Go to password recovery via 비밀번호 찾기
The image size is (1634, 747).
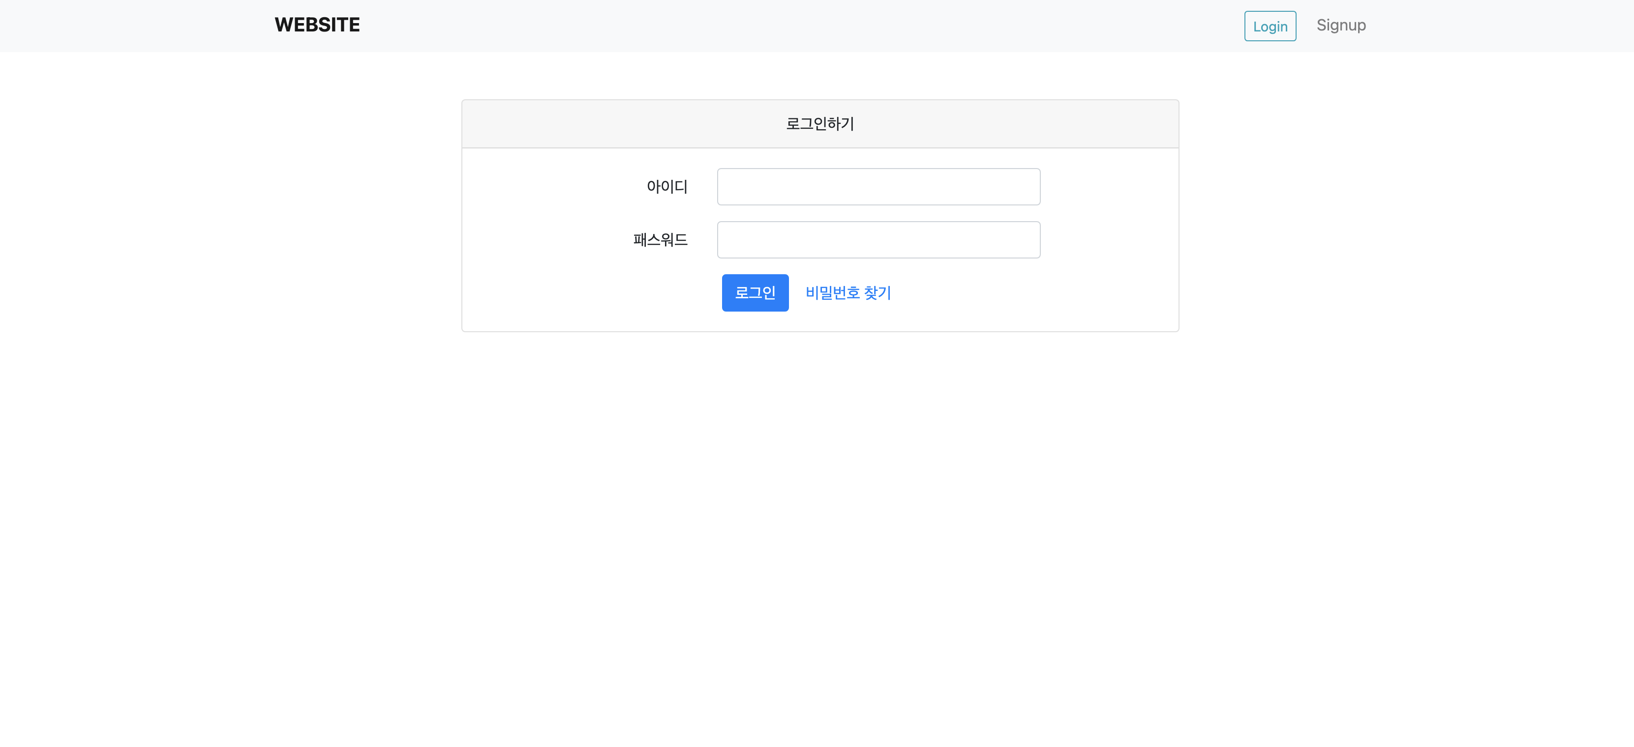[x=848, y=293]
